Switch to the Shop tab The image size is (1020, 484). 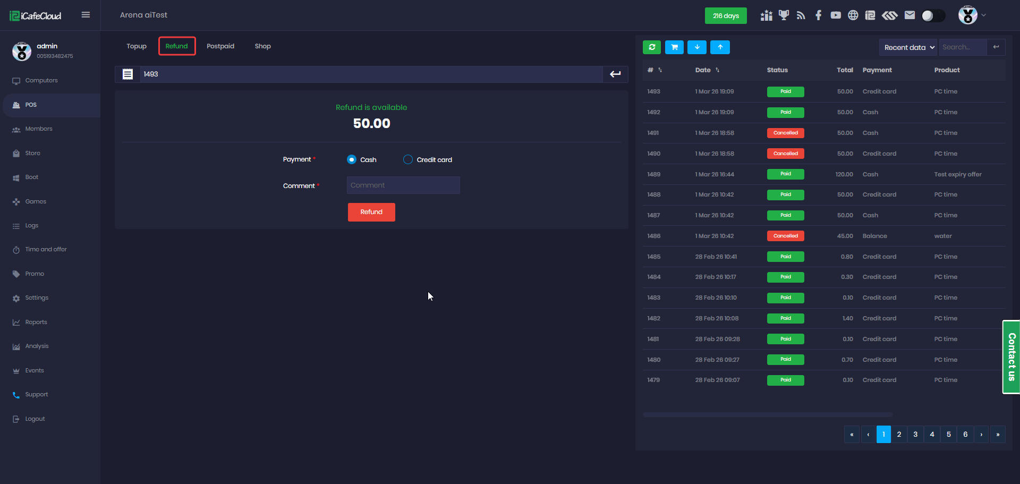point(263,46)
